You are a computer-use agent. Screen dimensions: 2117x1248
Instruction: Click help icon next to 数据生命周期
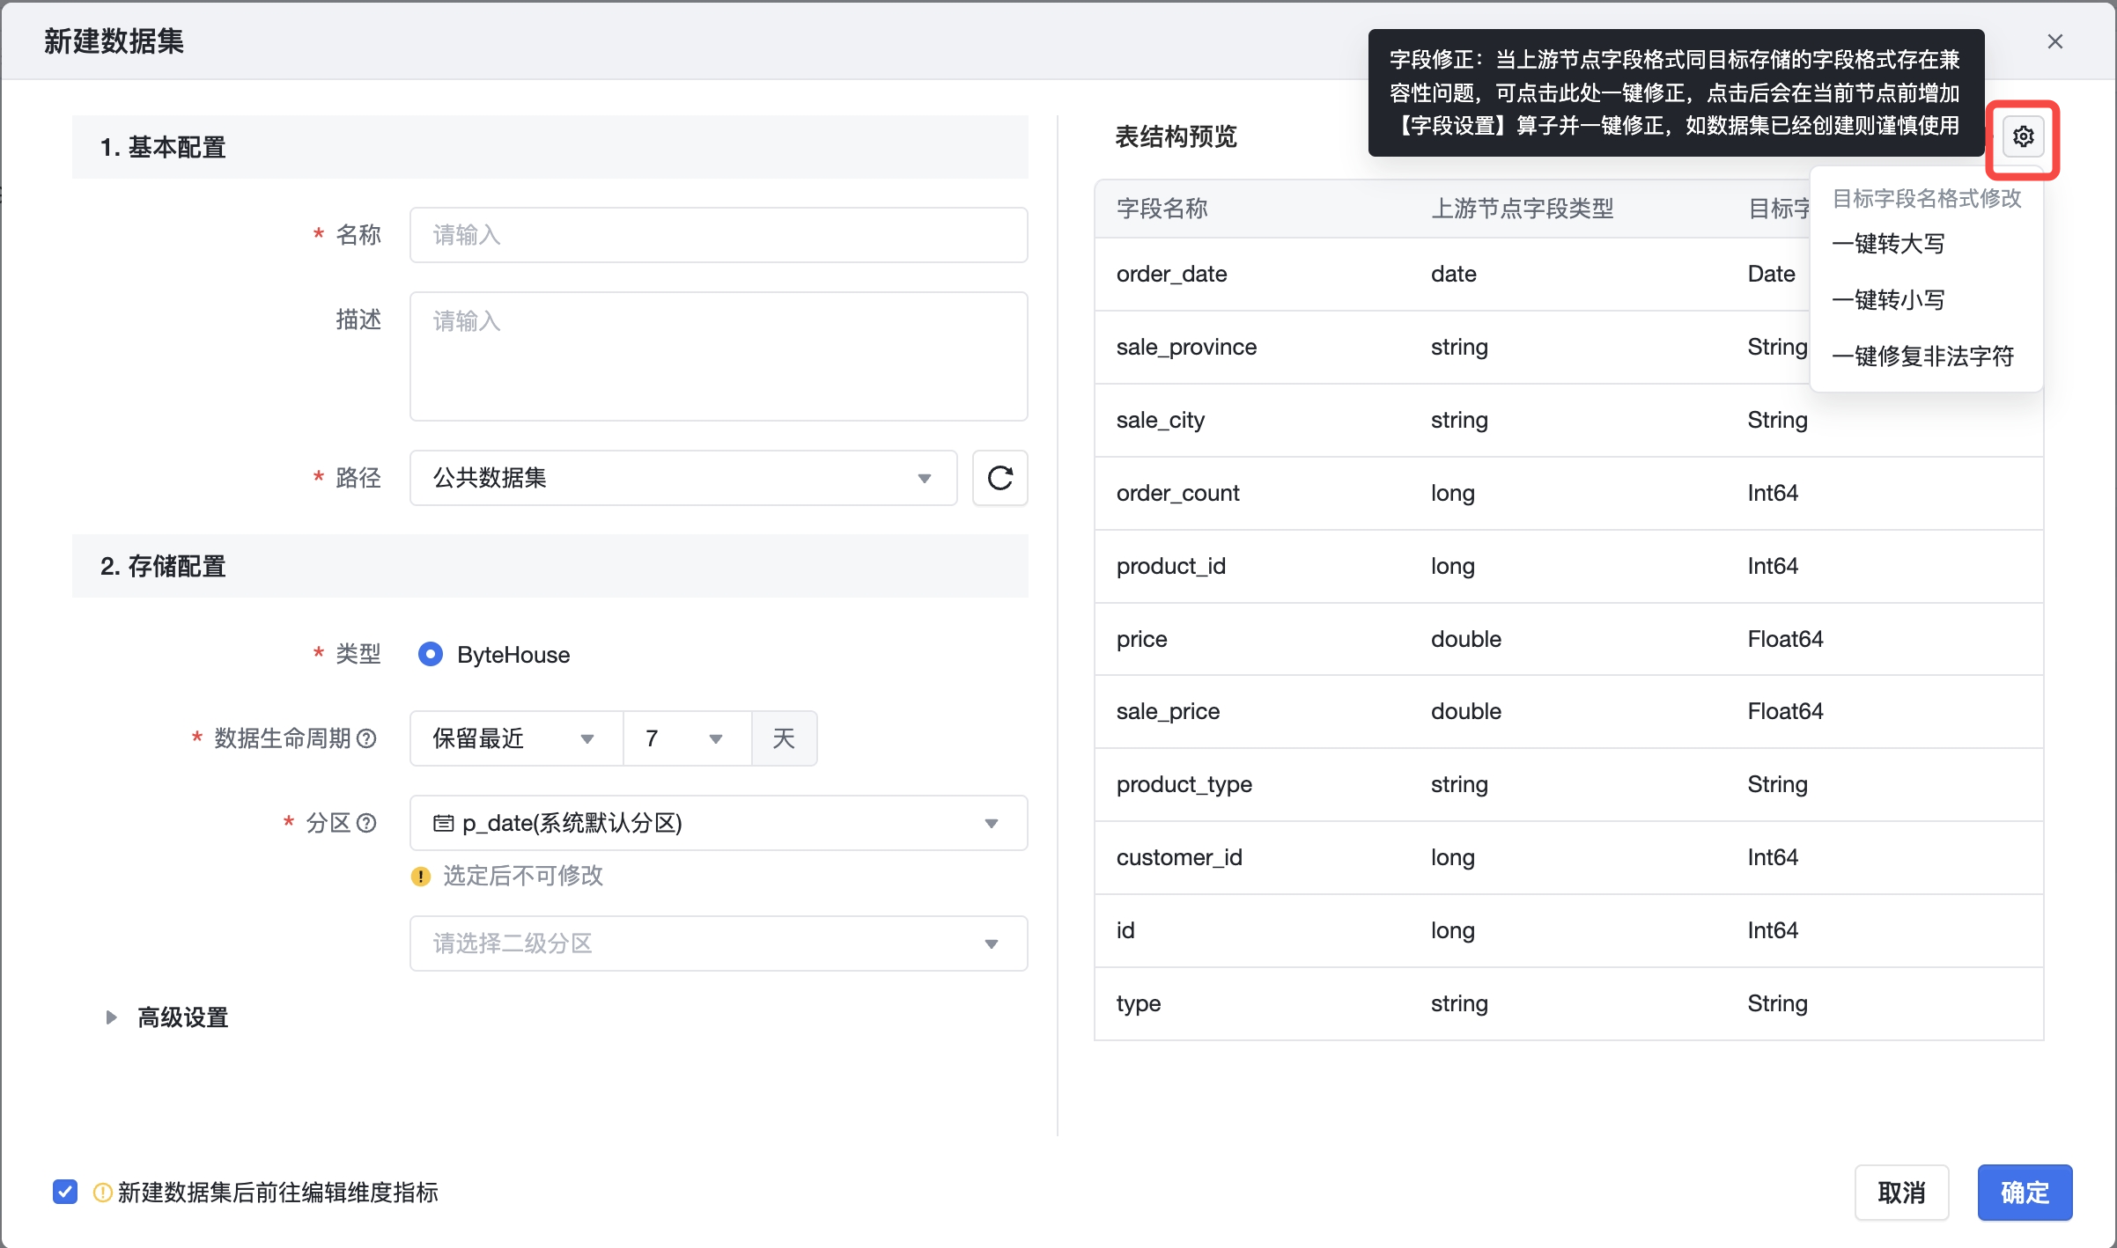coord(367,738)
